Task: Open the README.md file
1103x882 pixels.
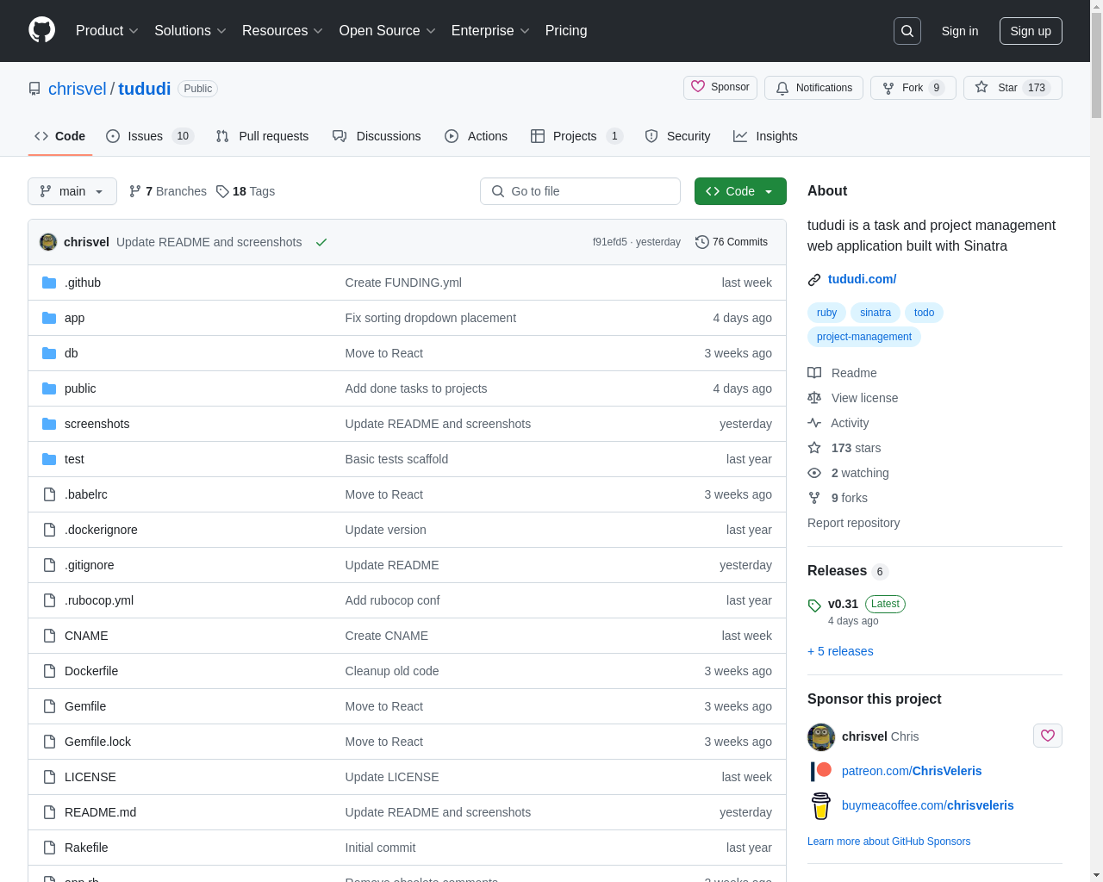Action: pyautogui.click(x=100, y=812)
